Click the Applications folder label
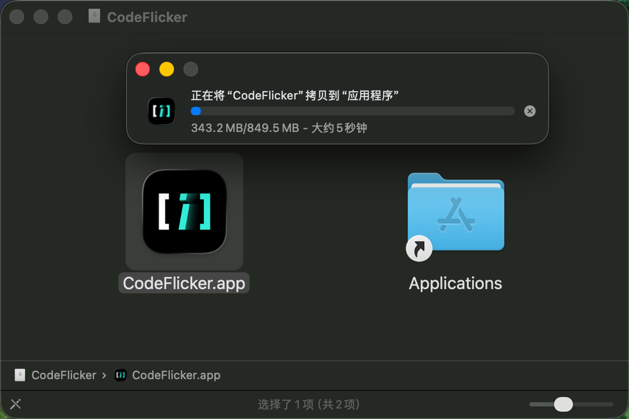This screenshot has width=629, height=419. click(456, 283)
